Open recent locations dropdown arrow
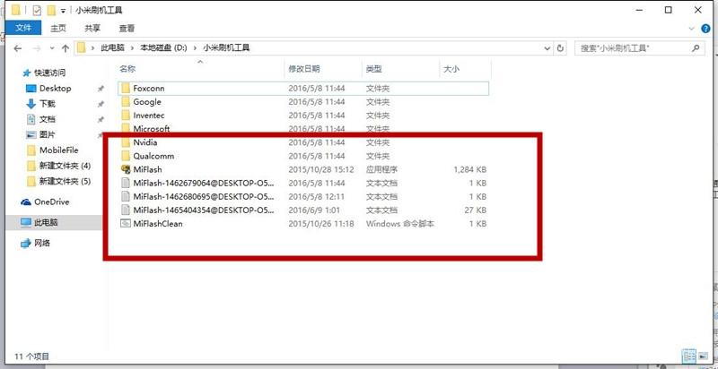The height and width of the screenshot is (369, 718). (52, 48)
